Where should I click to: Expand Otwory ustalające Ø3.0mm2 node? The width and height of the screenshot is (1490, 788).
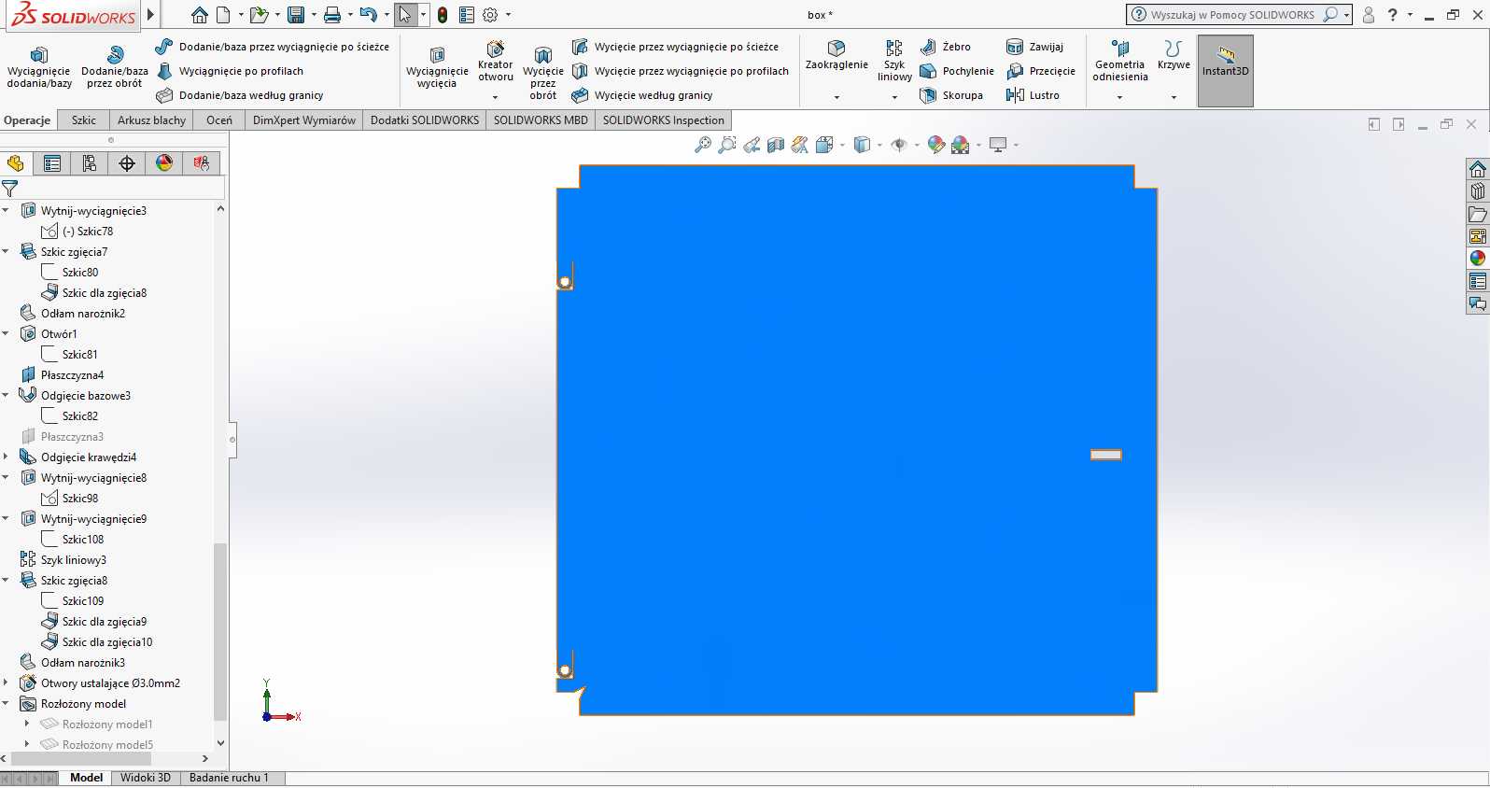tap(7, 683)
